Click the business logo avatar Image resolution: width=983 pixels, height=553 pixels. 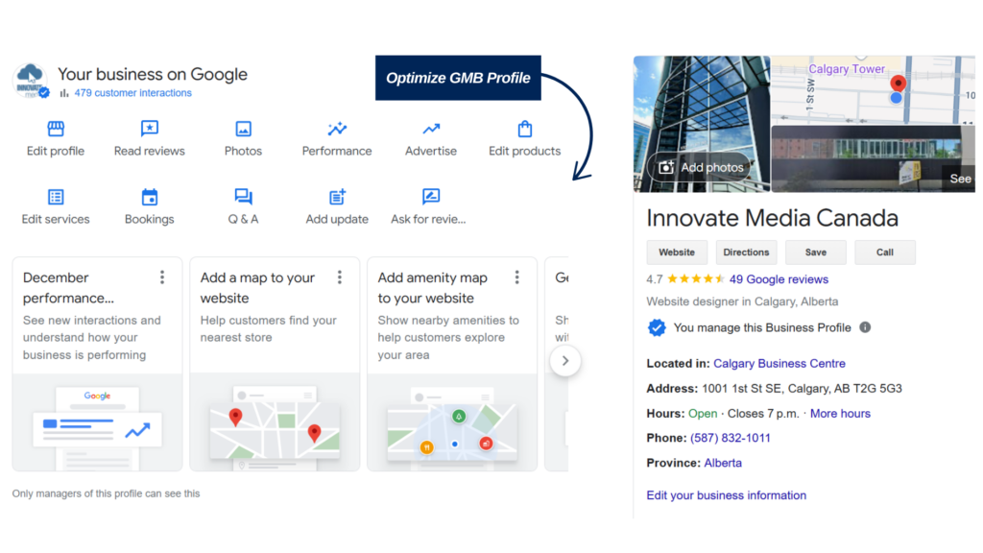(x=30, y=81)
